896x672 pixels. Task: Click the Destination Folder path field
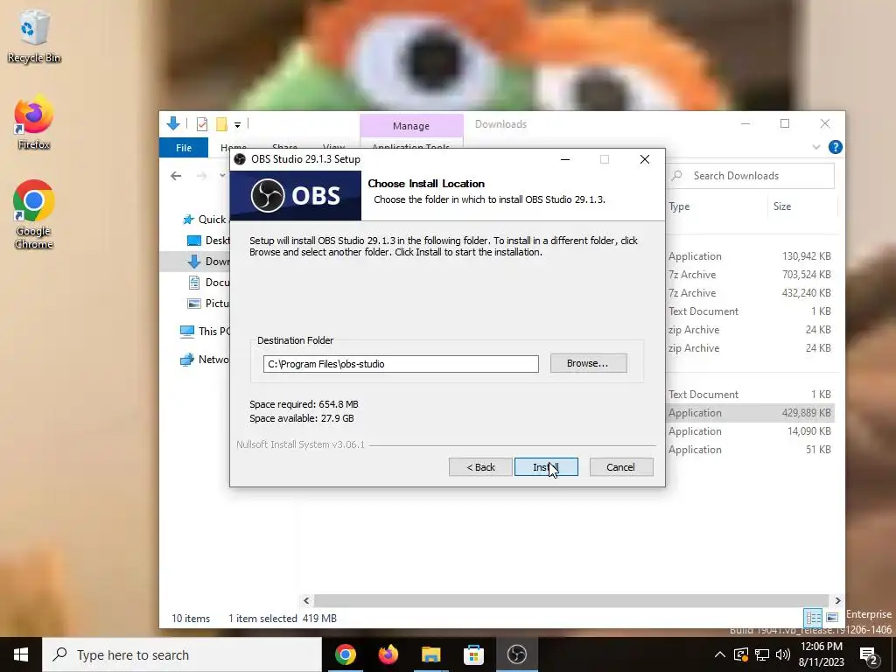tap(401, 364)
